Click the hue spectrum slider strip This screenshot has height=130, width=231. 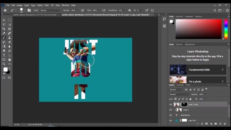tap(226, 29)
